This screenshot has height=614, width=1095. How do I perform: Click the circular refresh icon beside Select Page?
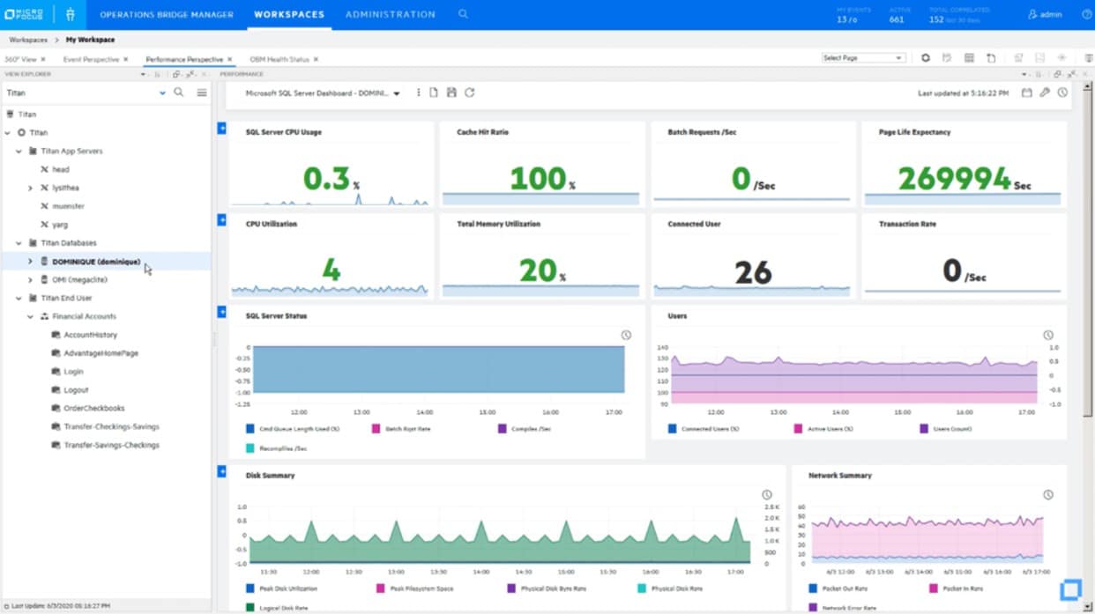(926, 58)
